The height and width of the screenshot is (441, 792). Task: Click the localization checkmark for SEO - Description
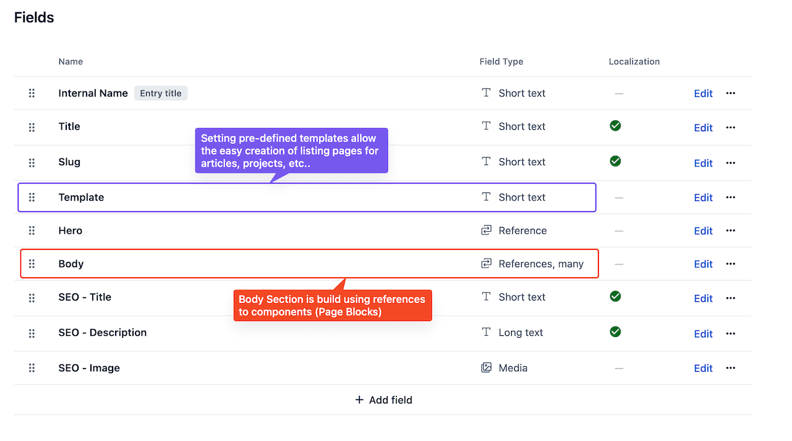click(615, 332)
